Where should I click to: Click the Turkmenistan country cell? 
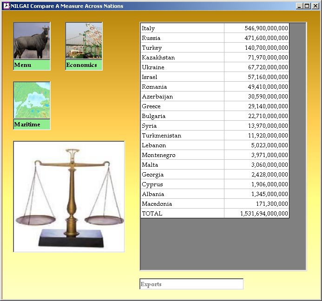(182, 136)
